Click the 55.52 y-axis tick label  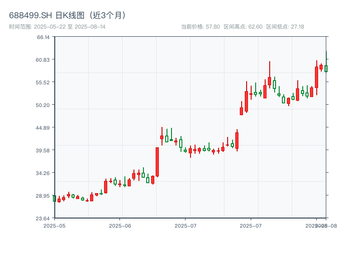pyautogui.click(x=43, y=82)
